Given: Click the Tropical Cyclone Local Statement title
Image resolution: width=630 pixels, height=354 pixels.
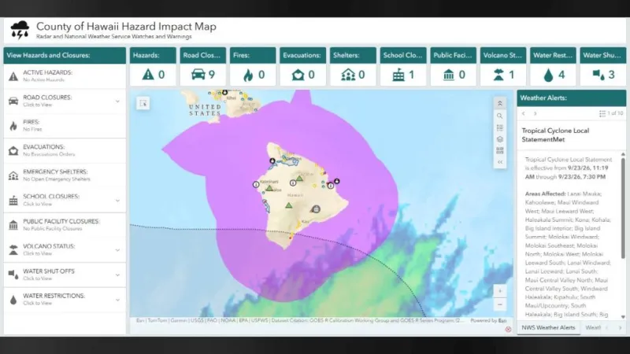Looking at the screenshot, I should coord(555,135).
